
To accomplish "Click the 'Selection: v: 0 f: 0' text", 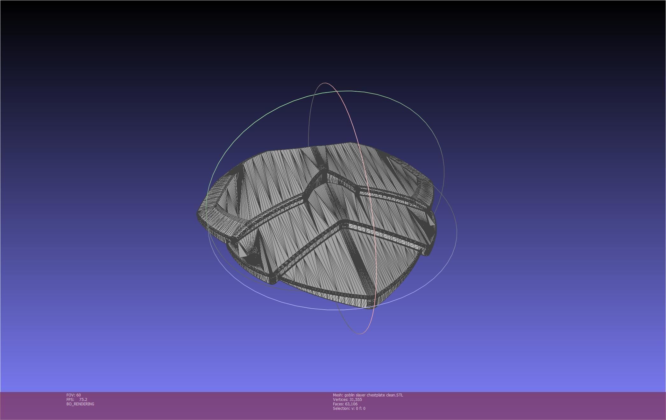I will pyautogui.click(x=349, y=408).
